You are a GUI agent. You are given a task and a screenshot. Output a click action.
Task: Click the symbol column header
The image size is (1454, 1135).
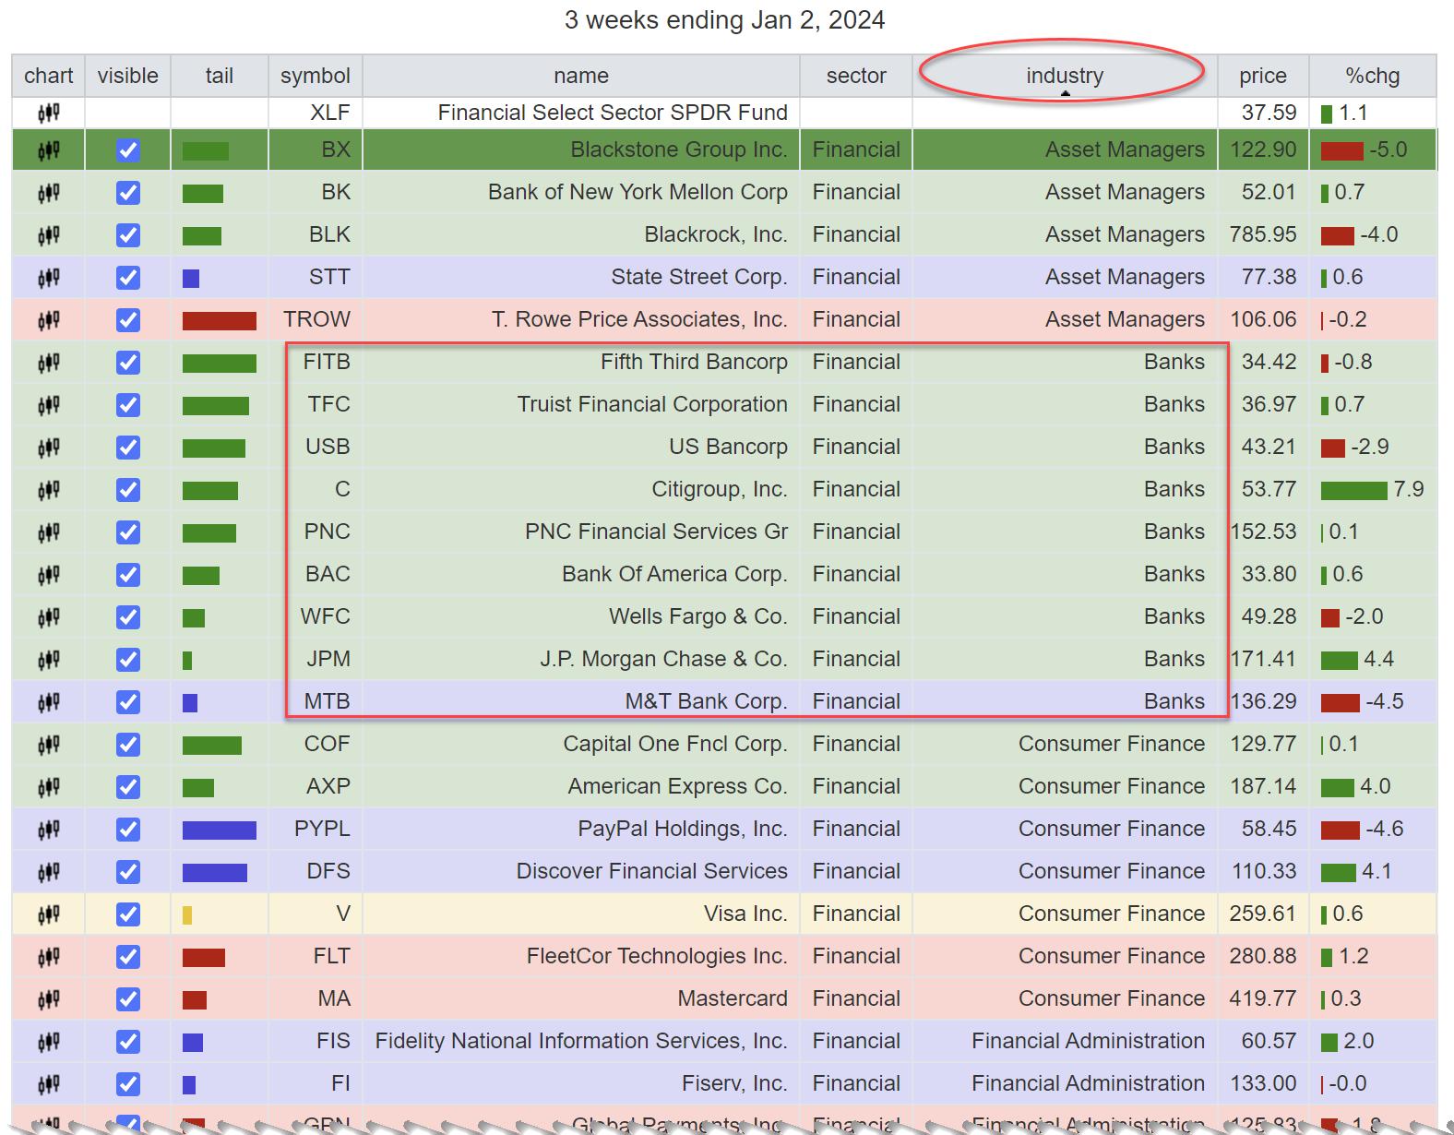point(315,76)
